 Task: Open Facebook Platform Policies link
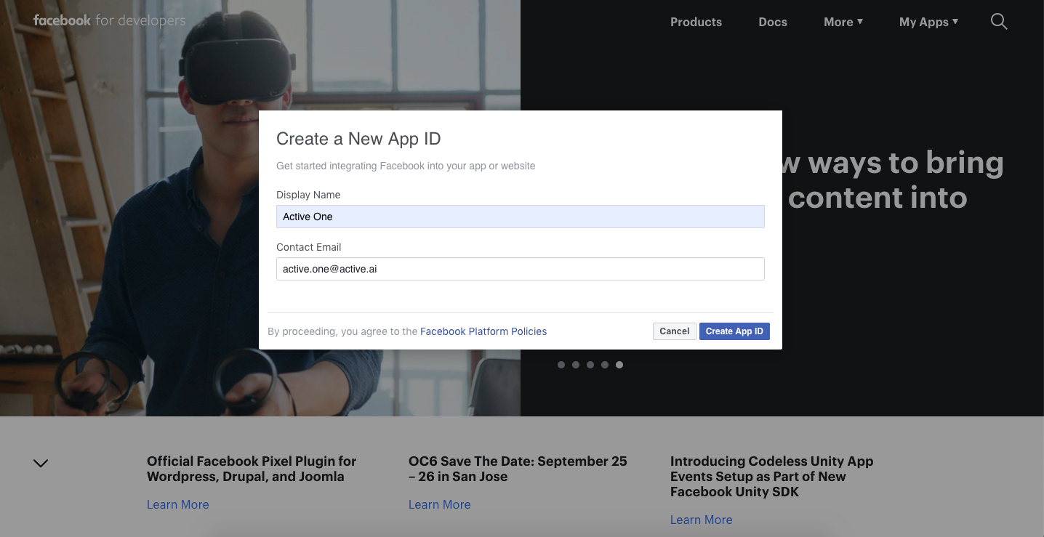[483, 331]
